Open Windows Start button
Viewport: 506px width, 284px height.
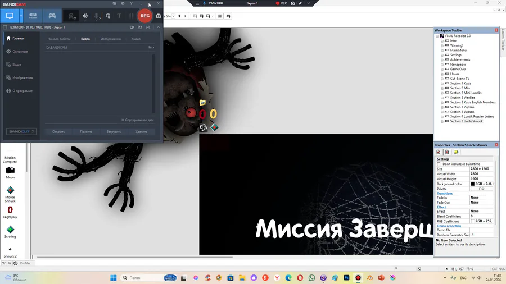click(113, 278)
